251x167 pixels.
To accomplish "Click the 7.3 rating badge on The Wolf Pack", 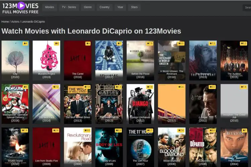I will [x=56, y=87].
